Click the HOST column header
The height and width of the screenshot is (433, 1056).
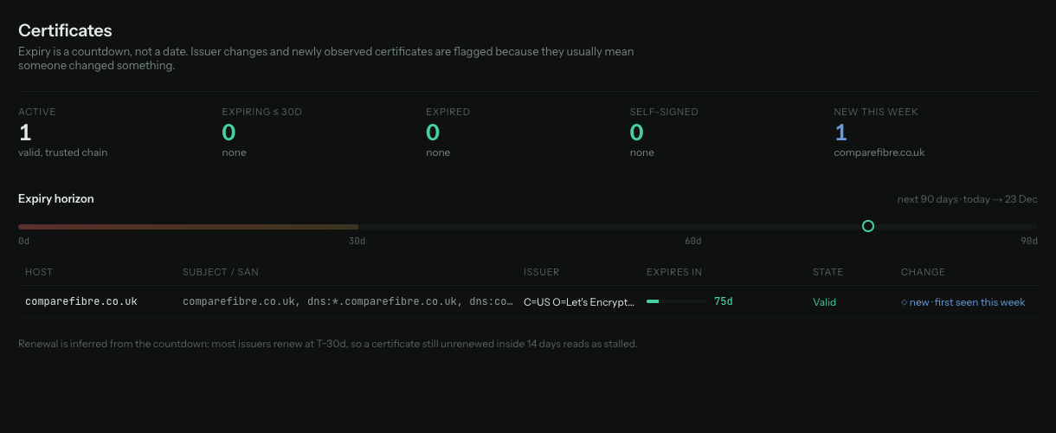coord(39,272)
